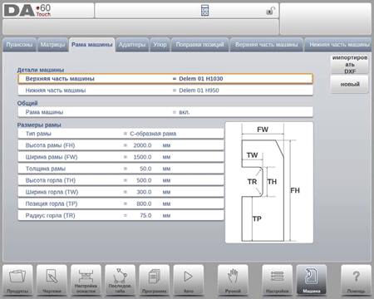Open Последов. гиба bend sequence icon
374x299 pixels.
point(121,280)
